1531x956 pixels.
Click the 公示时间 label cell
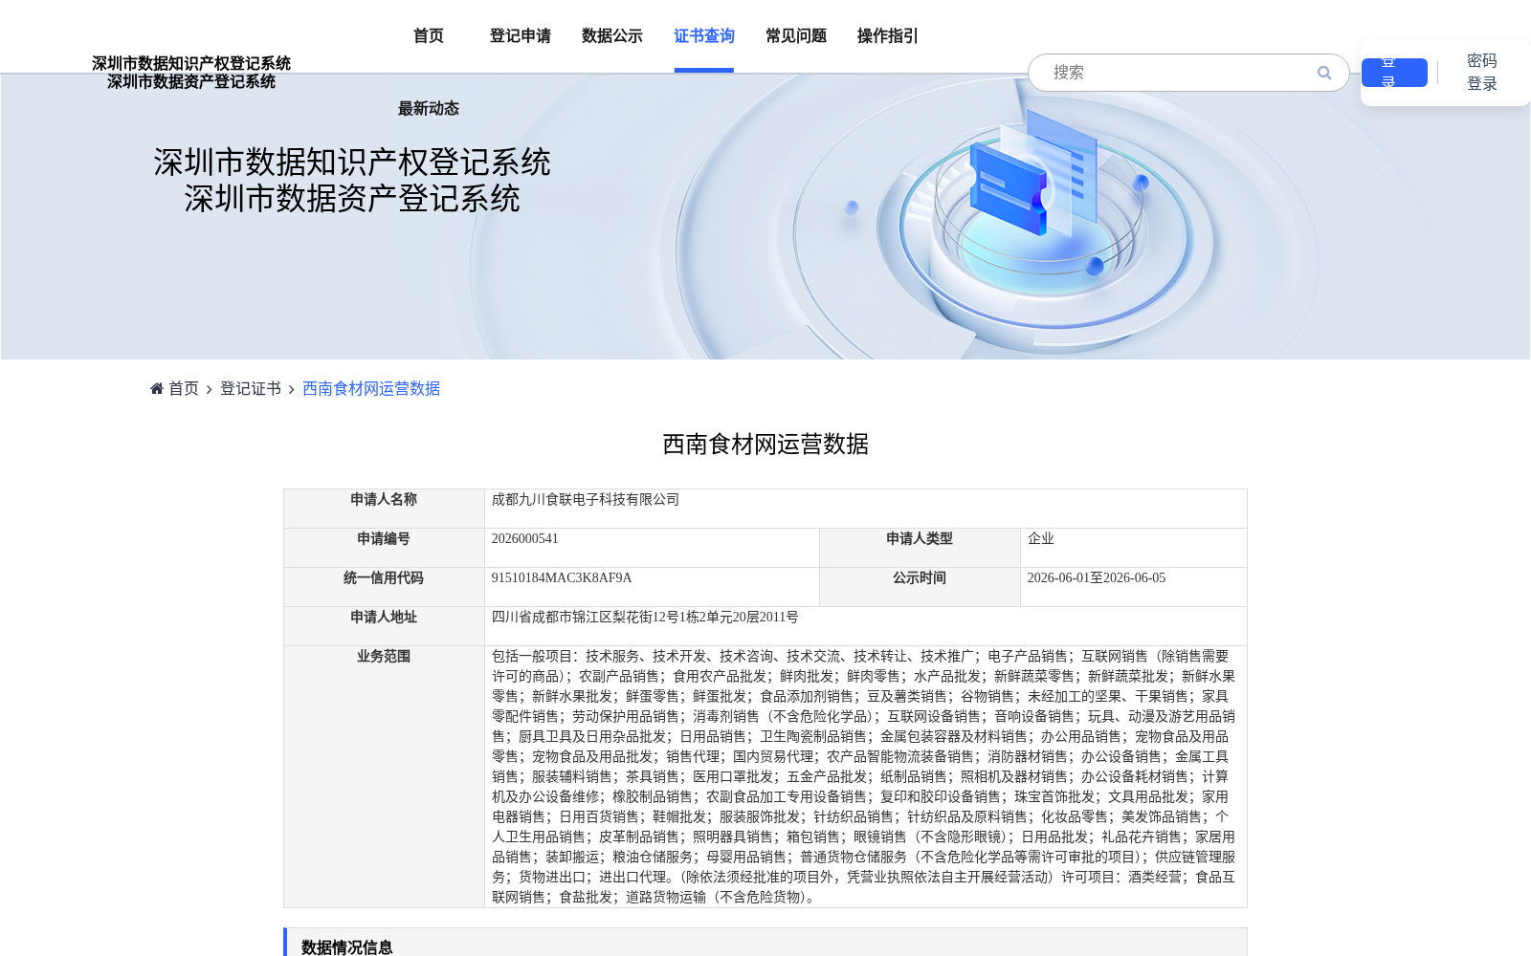click(x=920, y=587)
